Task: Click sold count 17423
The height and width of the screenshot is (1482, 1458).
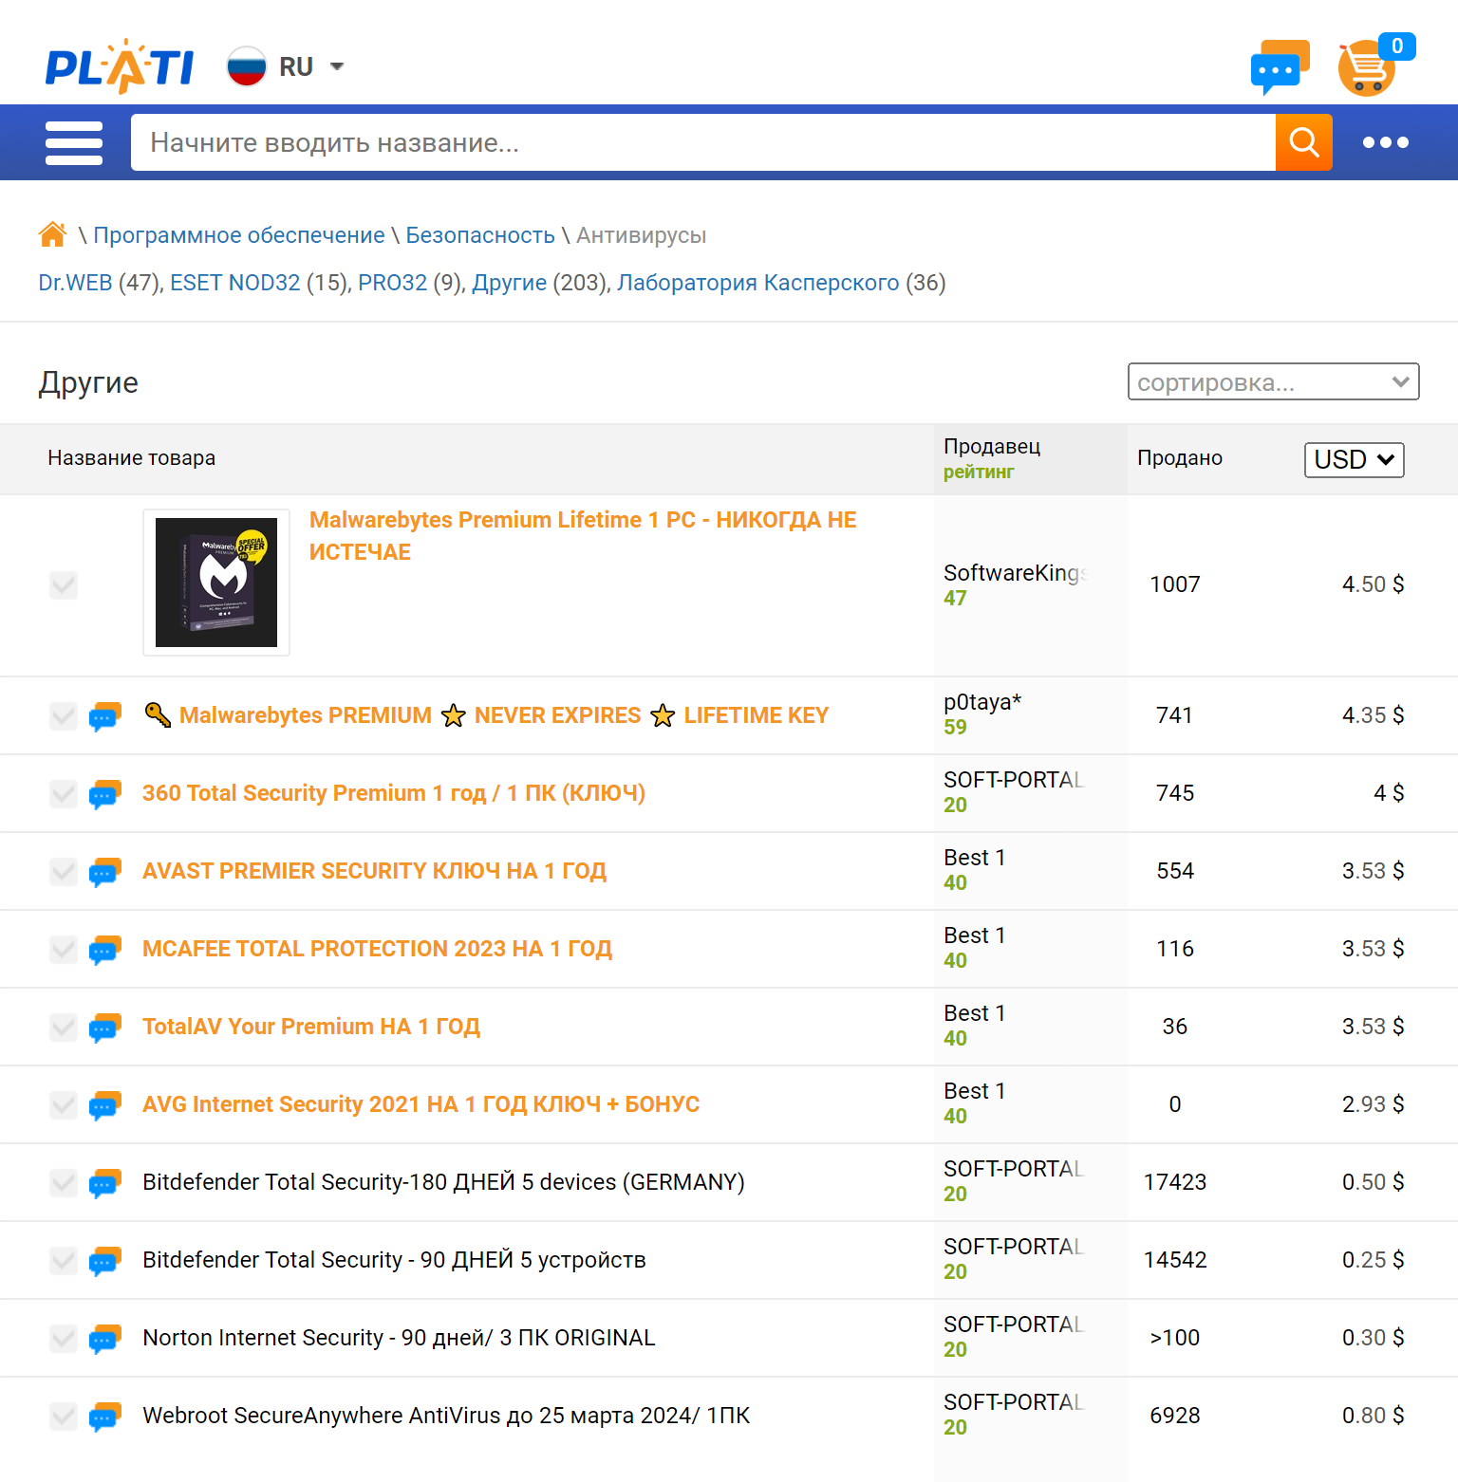Action: (x=1175, y=1182)
